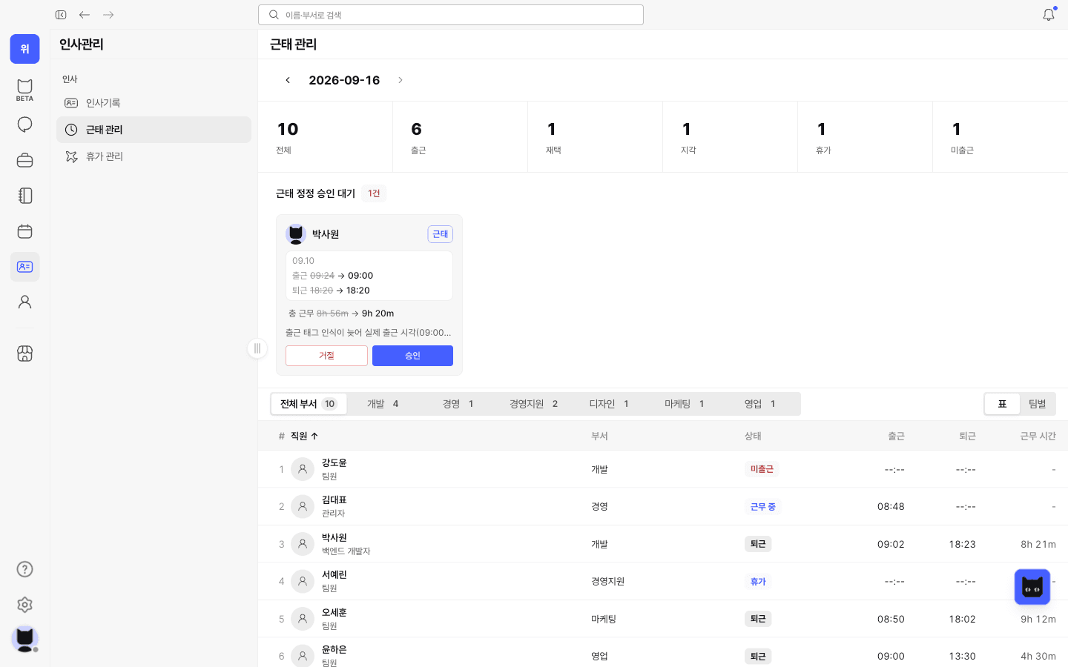Screen dimensions: 1068x667
Task: Open the store icon in sidebar
Action: click(24, 354)
